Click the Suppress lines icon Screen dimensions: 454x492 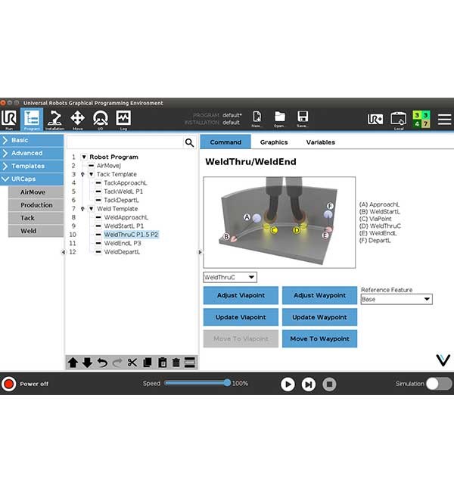tap(190, 363)
